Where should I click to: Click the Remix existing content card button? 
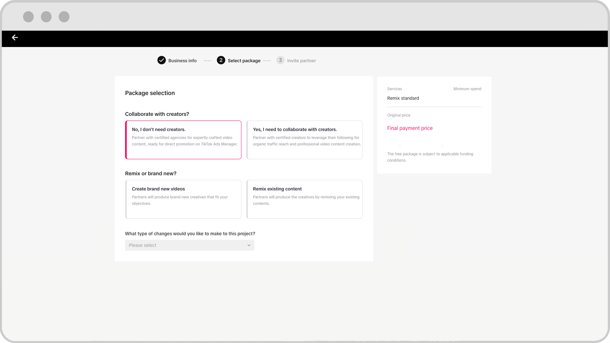[x=305, y=199]
